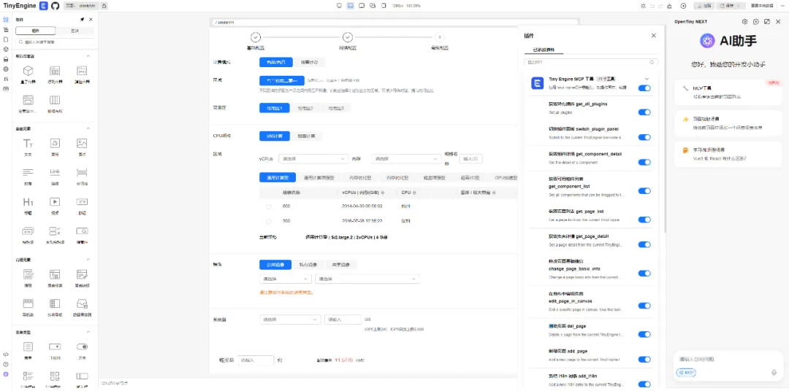789x391 pixels.
Task: Open the JS script panel icon
Action: pos(6,79)
